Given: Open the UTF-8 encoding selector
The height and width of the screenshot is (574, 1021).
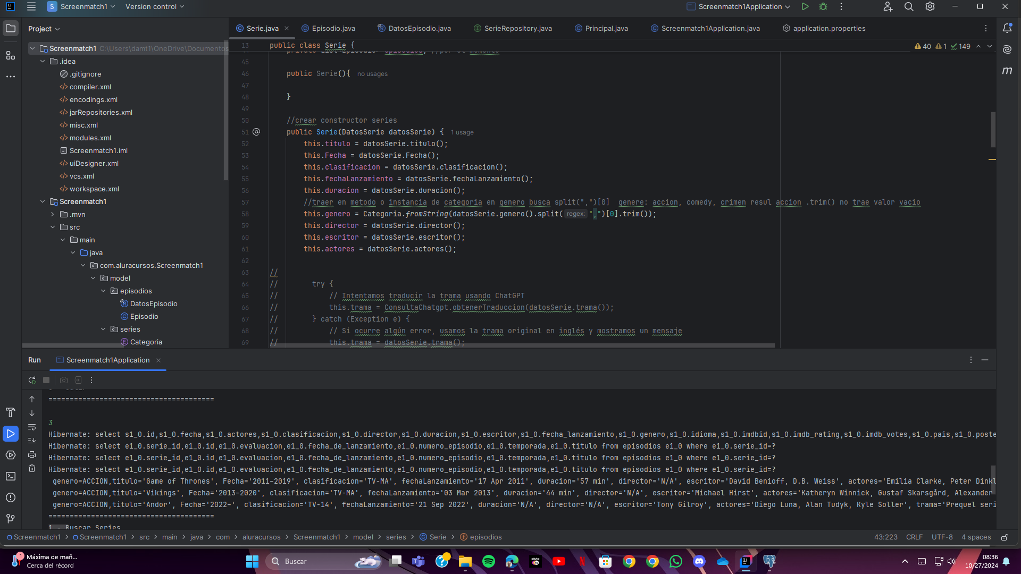Looking at the screenshot, I should coord(942,537).
